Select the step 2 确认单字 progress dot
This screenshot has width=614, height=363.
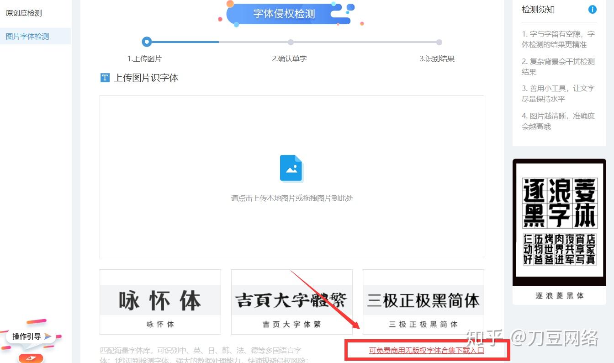pyautogui.click(x=291, y=42)
